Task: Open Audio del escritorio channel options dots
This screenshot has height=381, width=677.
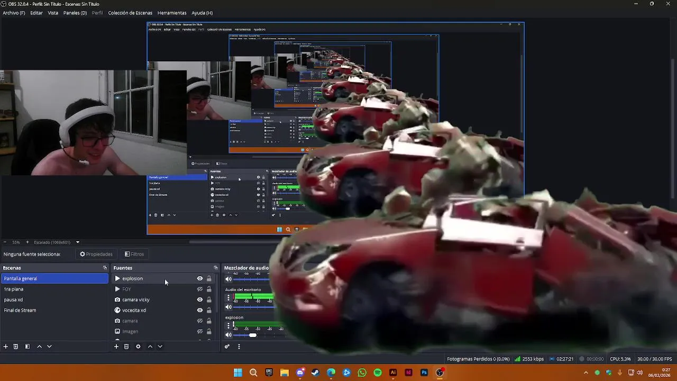Action: coord(228,297)
